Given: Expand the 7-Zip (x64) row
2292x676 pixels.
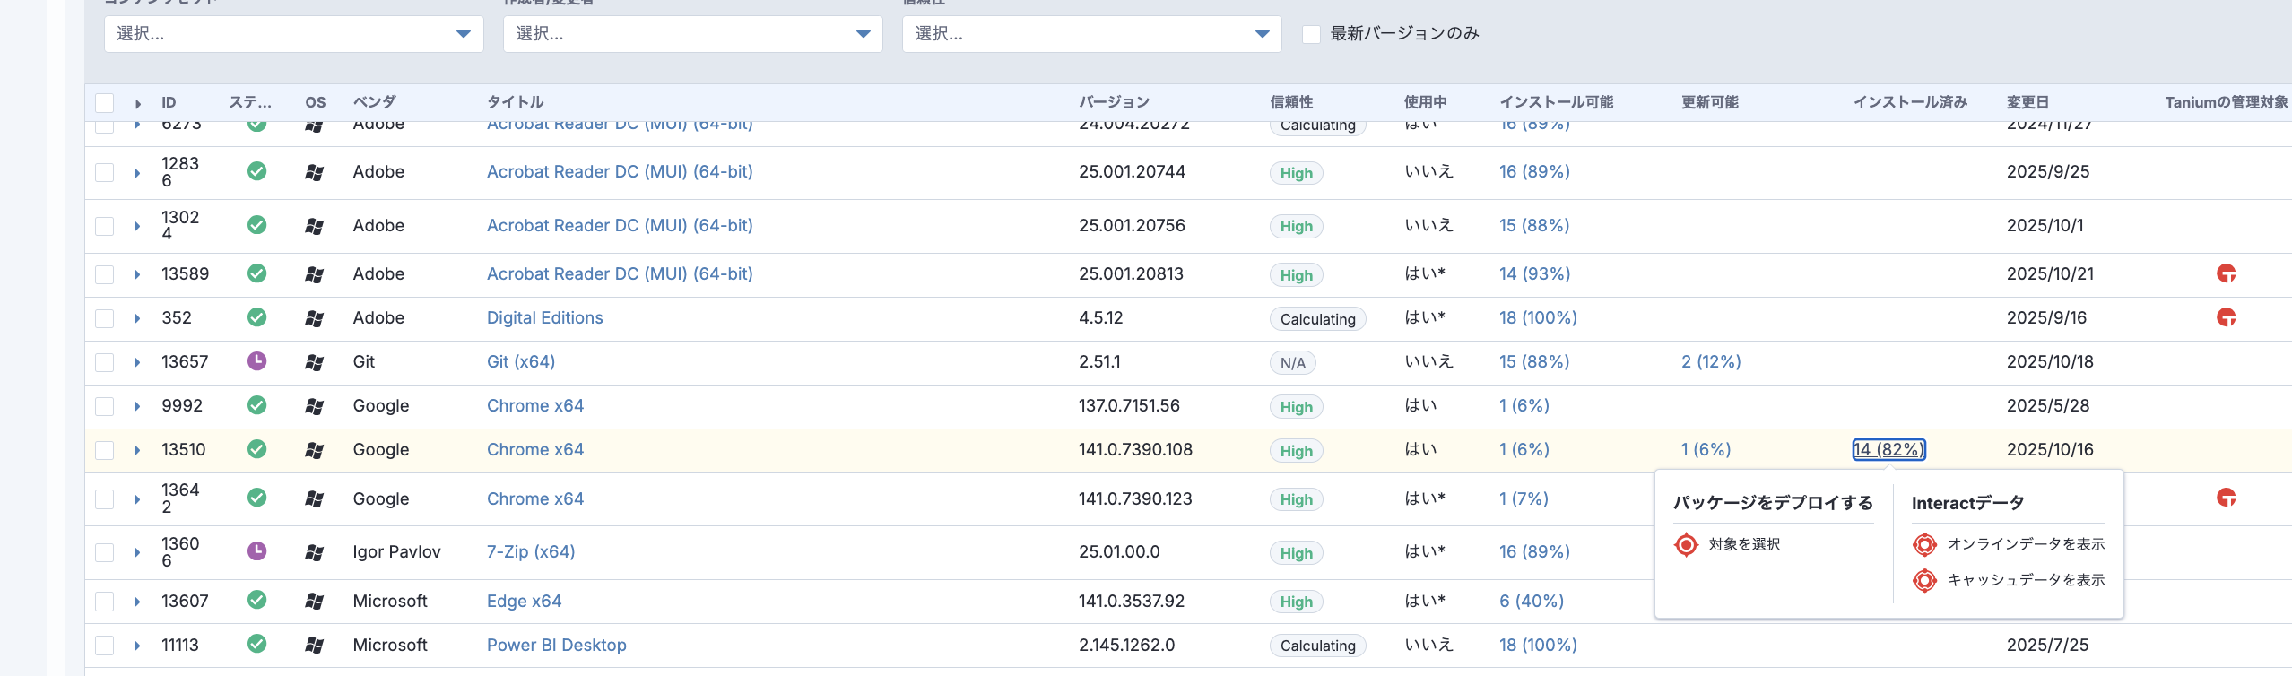Looking at the screenshot, I should click(137, 552).
